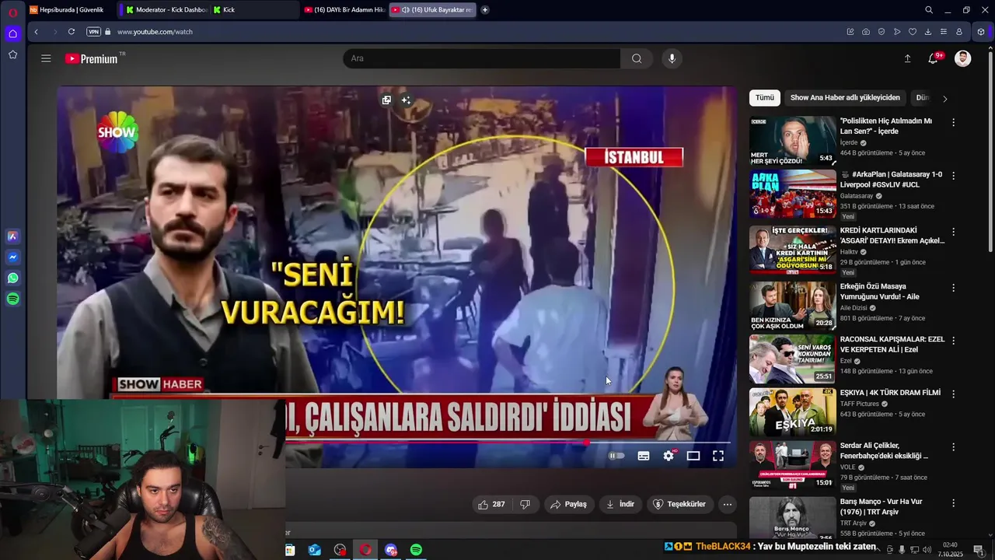The image size is (995, 560).
Task: Reload the page with the refresh icon
Action: pos(72,32)
